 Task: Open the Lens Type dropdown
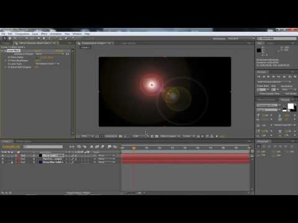pos(47,64)
